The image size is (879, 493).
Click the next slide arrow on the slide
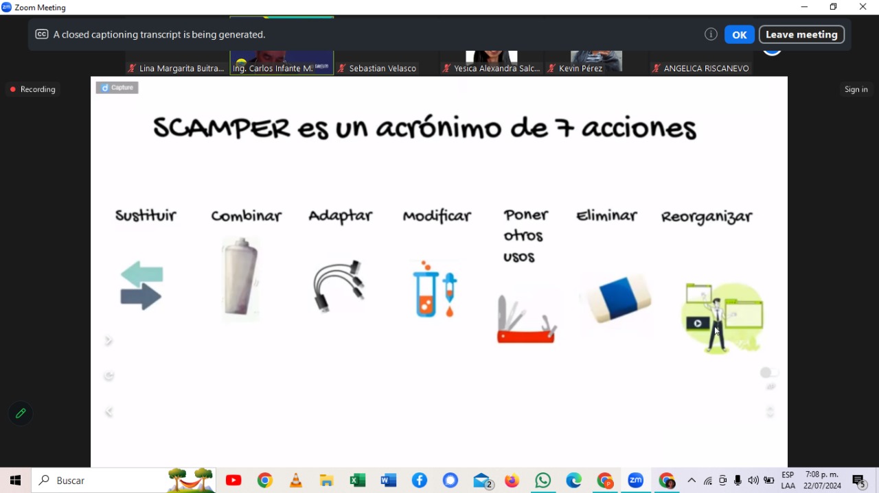coord(109,341)
